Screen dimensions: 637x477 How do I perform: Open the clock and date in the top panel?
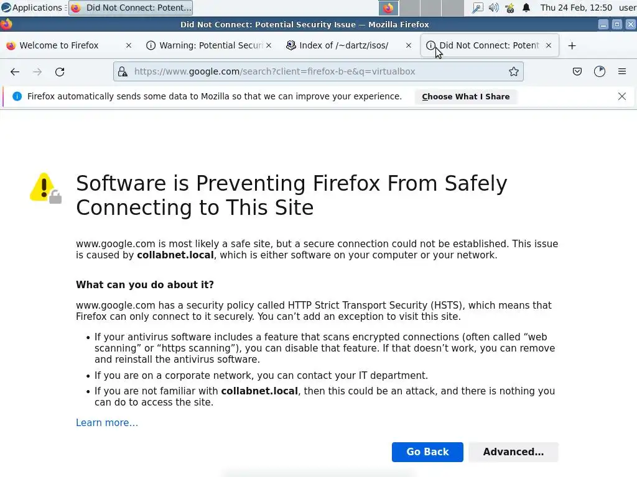point(576,7)
